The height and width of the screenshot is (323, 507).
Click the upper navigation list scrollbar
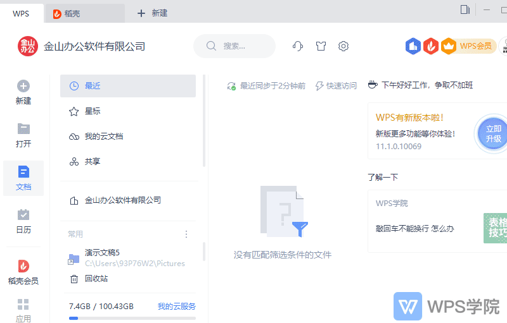tap(204, 121)
